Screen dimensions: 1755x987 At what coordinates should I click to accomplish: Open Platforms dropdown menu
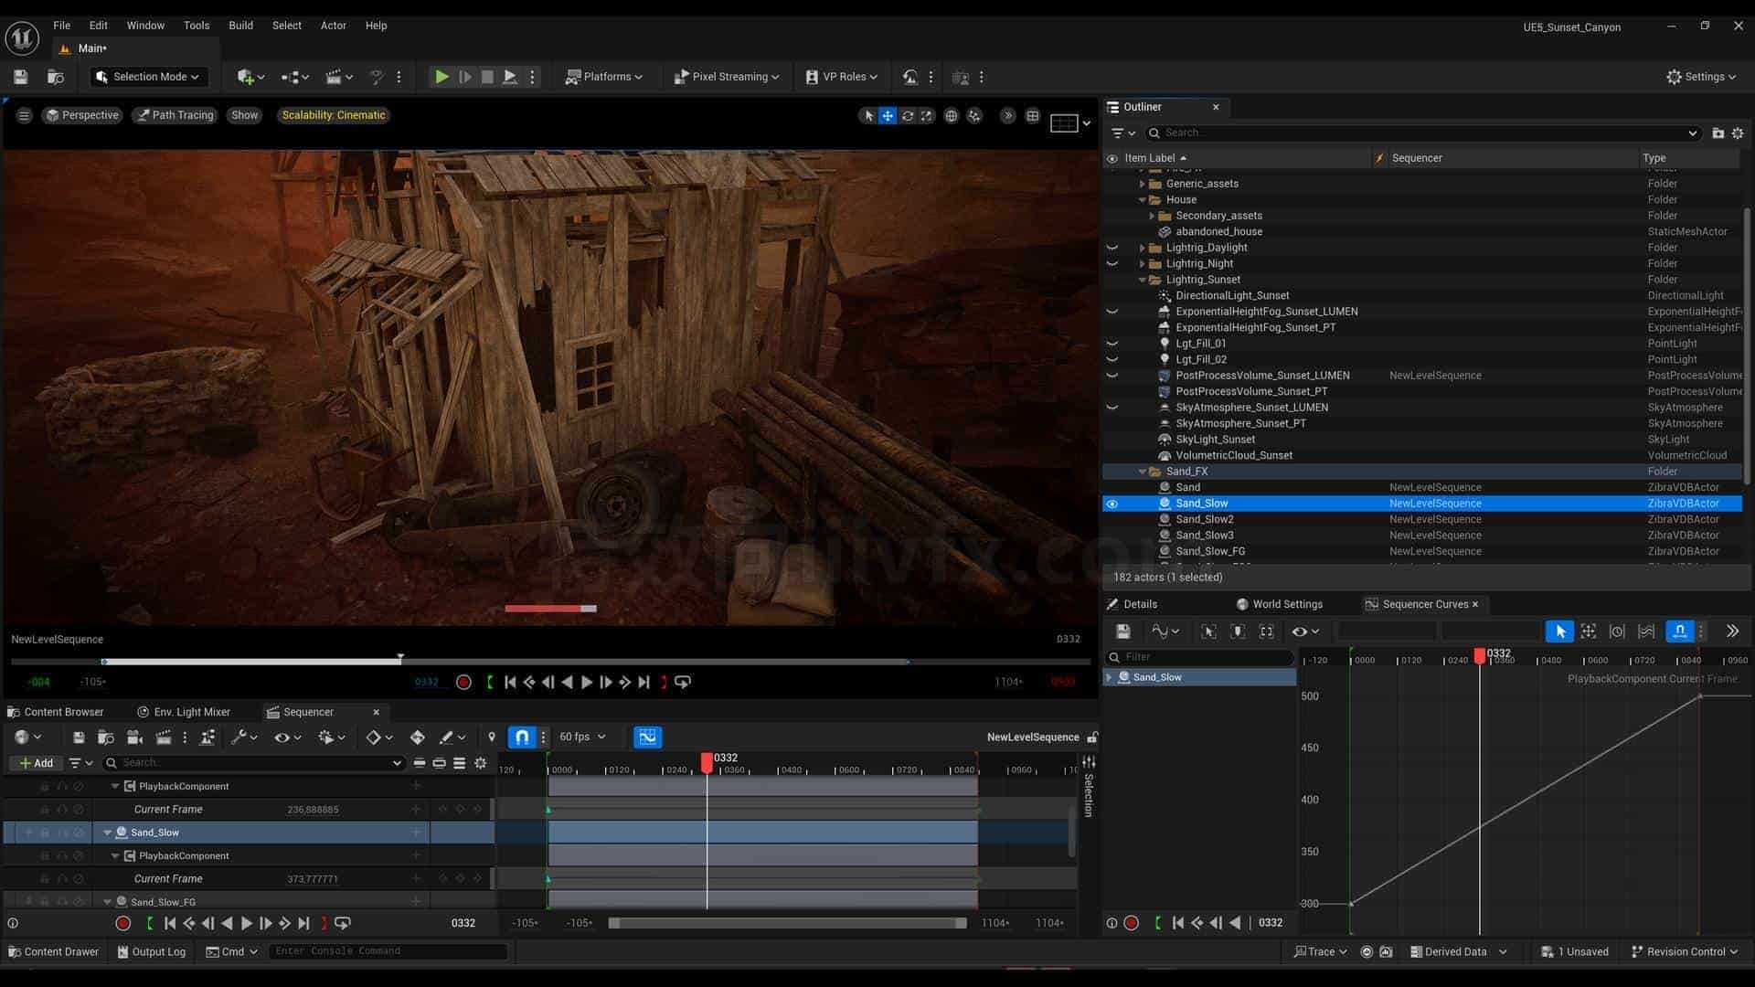[604, 77]
